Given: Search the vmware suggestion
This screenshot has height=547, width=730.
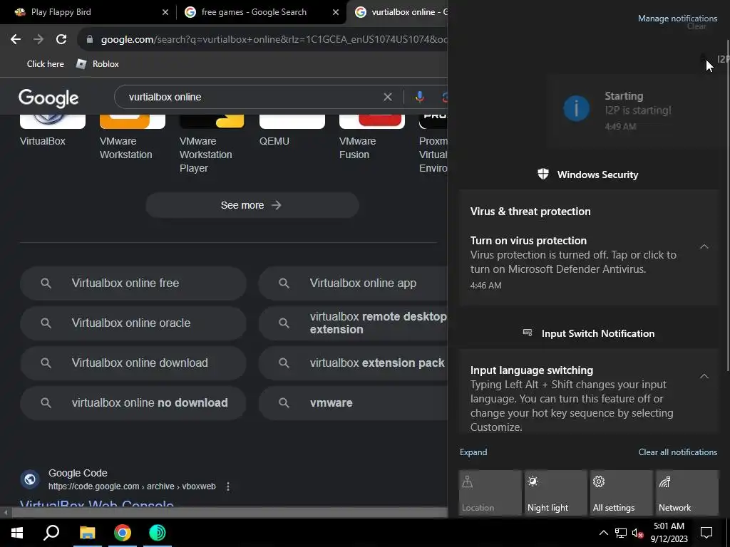Looking at the screenshot, I should (x=354, y=403).
